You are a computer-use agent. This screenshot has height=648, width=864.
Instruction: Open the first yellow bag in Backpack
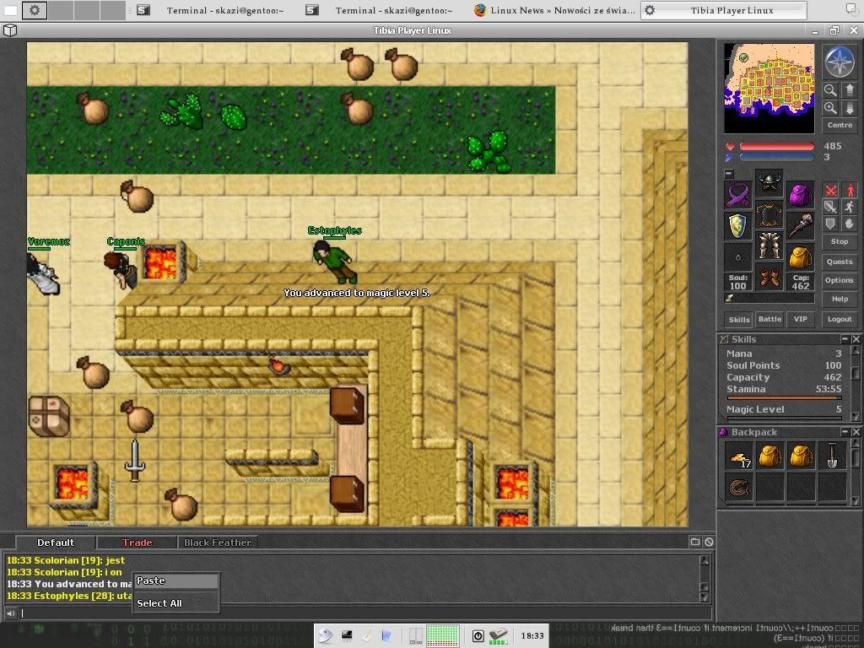pyautogui.click(x=769, y=456)
